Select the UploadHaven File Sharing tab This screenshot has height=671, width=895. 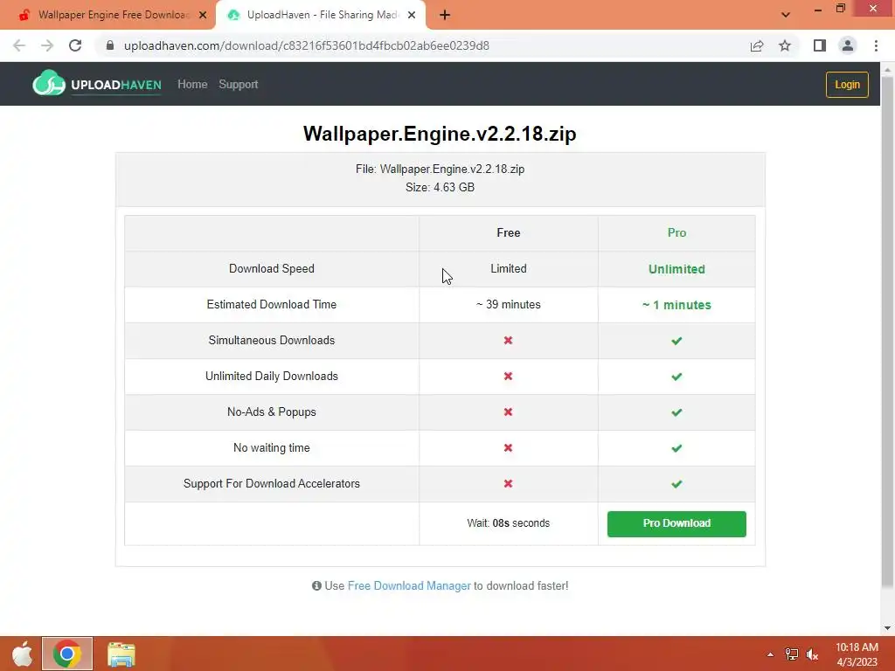[321, 15]
